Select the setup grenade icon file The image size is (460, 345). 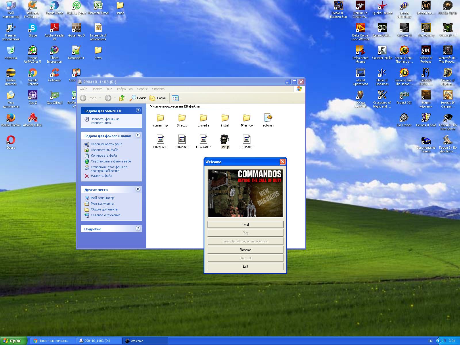coord(225,140)
